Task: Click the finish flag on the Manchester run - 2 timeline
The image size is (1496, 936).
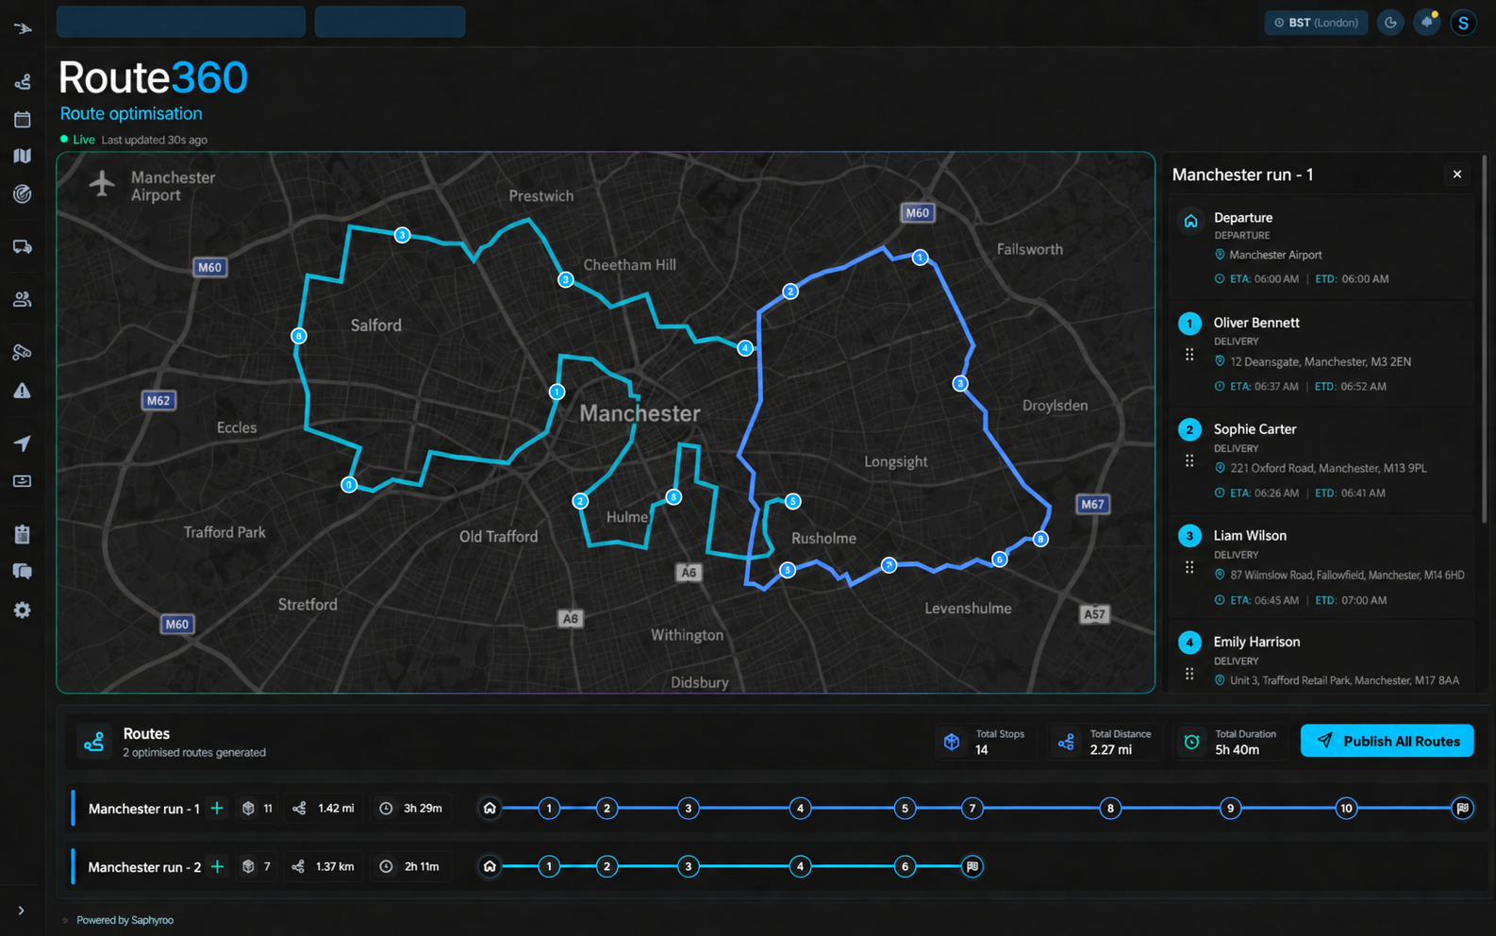Action: click(x=972, y=867)
